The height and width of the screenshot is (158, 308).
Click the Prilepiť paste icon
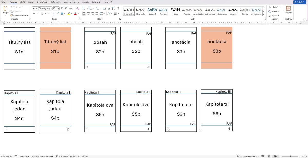click(x=6, y=9)
